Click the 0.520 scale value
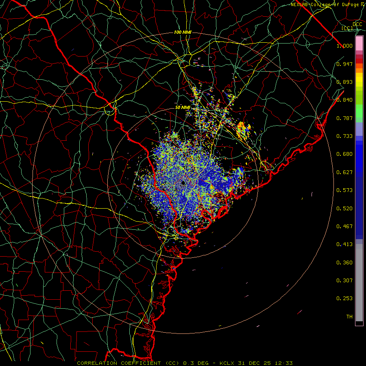The image size is (366, 366). coord(344,209)
